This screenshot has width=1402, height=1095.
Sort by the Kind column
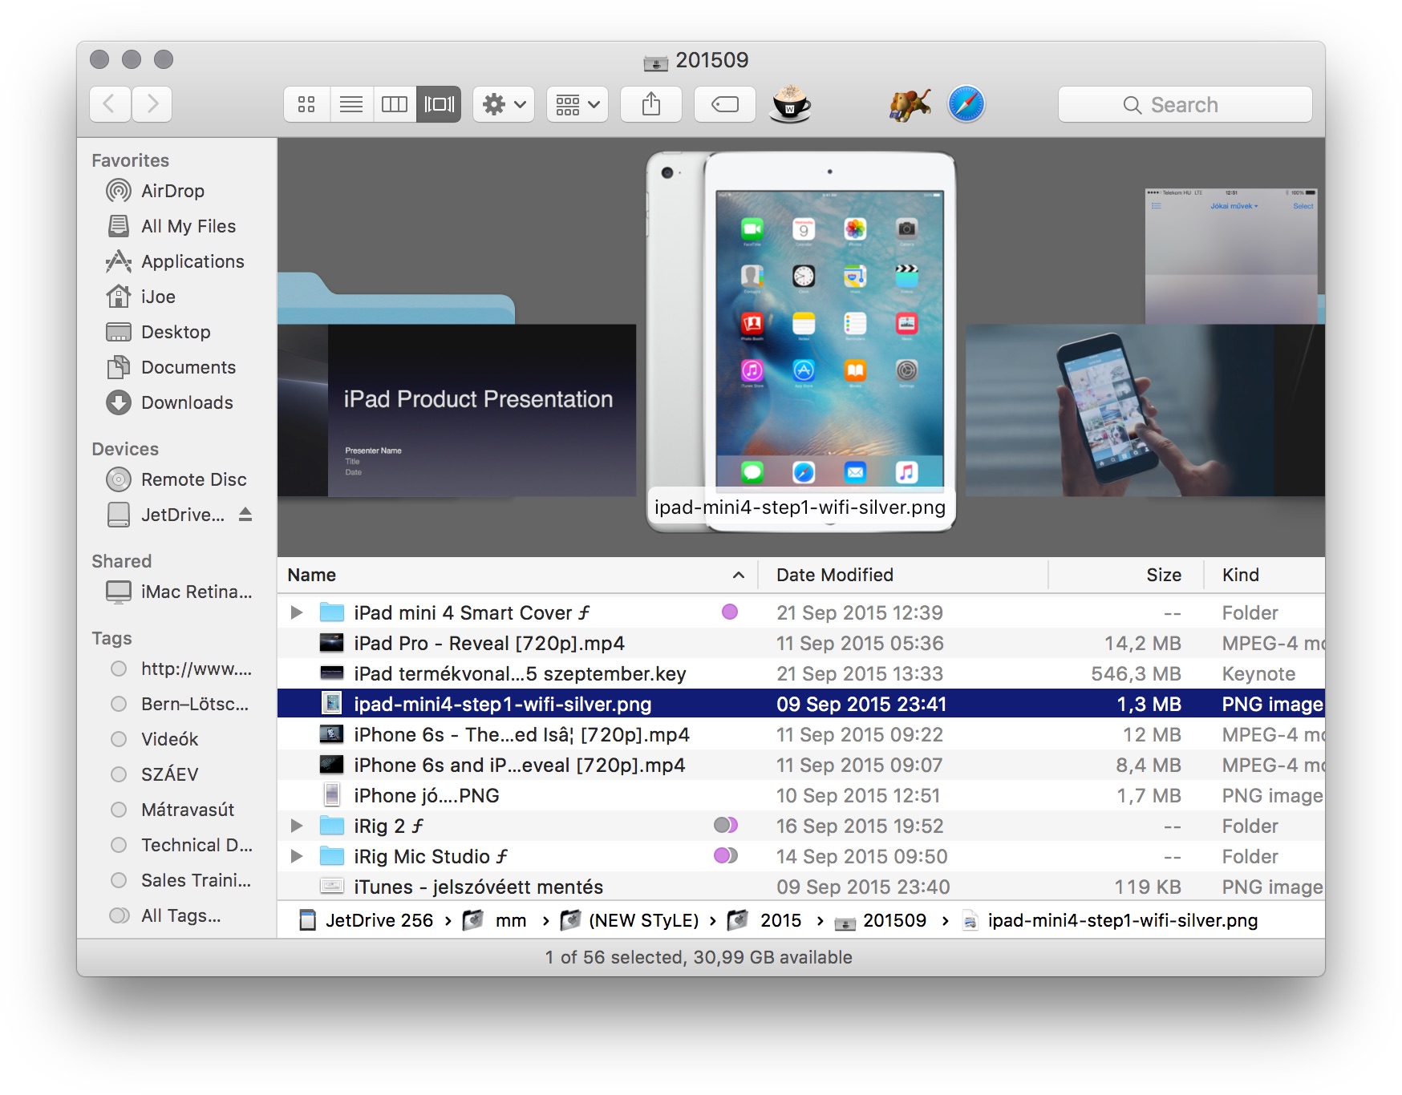pyautogui.click(x=1265, y=575)
